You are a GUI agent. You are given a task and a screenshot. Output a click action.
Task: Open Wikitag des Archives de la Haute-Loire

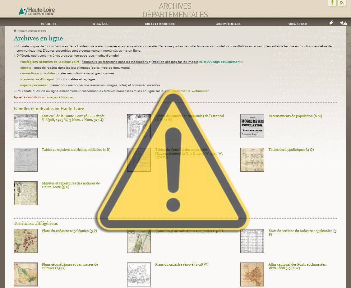[x=50, y=61]
